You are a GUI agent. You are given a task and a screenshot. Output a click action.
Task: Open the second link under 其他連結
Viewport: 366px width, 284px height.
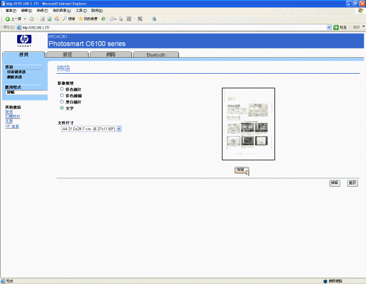tap(13, 117)
